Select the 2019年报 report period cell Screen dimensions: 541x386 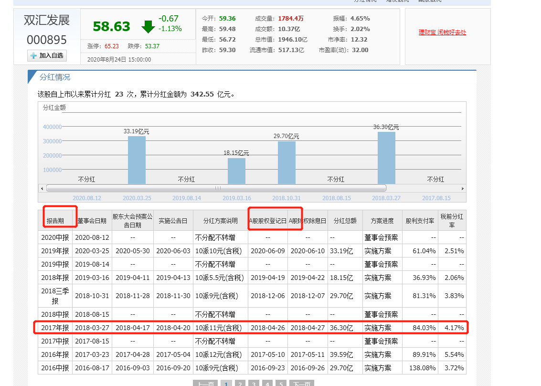[x=55, y=251]
